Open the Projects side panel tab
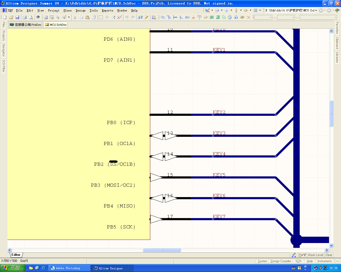The width and height of the screenshot is (341, 272). tap(3, 36)
